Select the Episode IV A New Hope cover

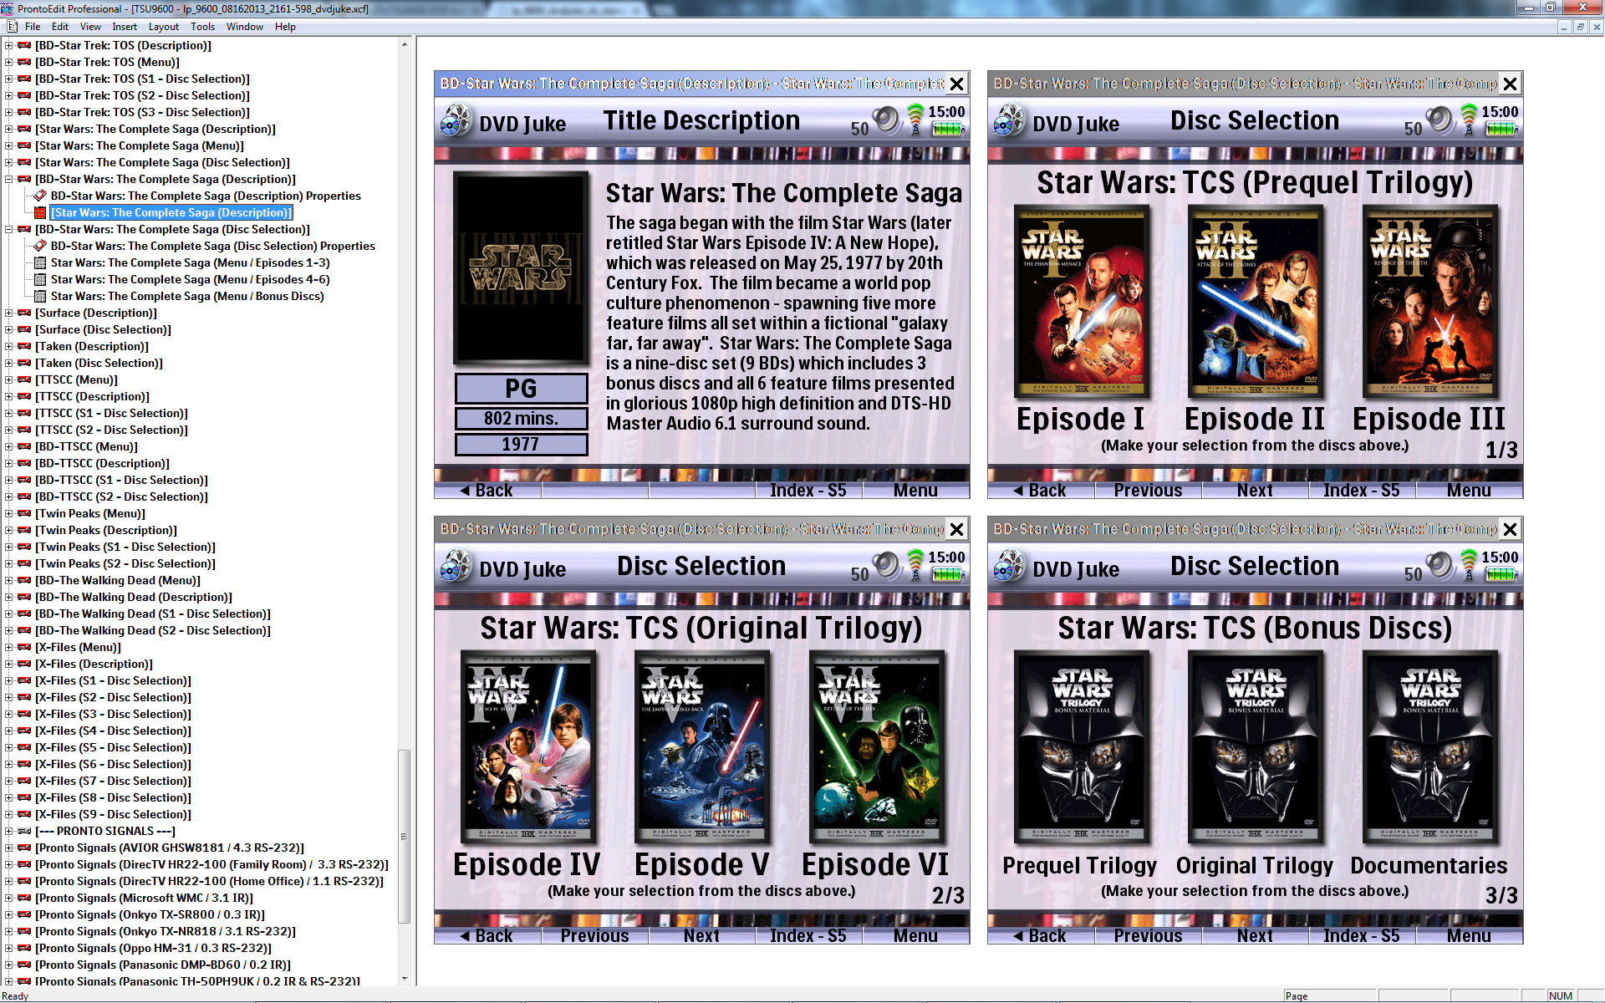coord(528,746)
